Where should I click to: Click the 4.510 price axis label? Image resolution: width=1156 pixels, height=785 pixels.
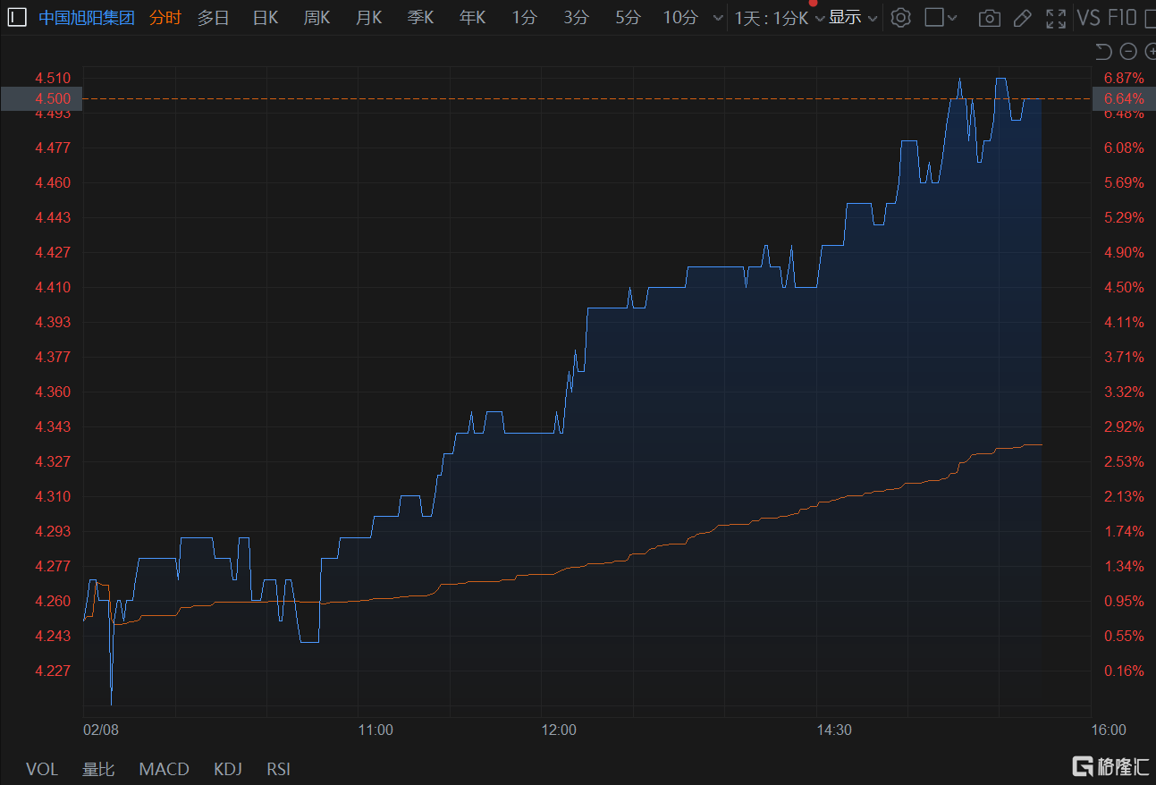[x=53, y=78]
